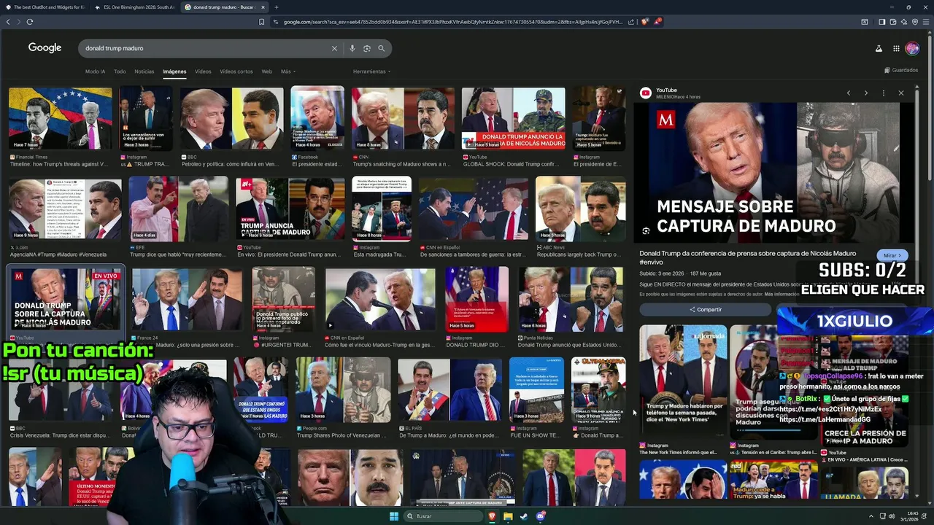Click in the Google search input field
This screenshot has width=934, height=525.
pyautogui.click(x=208, y=48)
